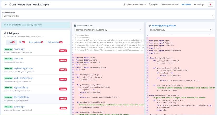Click 'Match Explorer' heading
The height and width of the screenshot is (115, 217).
[12, 33]
